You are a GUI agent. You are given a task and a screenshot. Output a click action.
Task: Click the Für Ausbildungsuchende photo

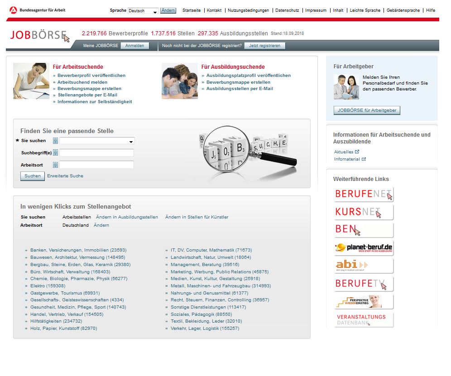180,81
